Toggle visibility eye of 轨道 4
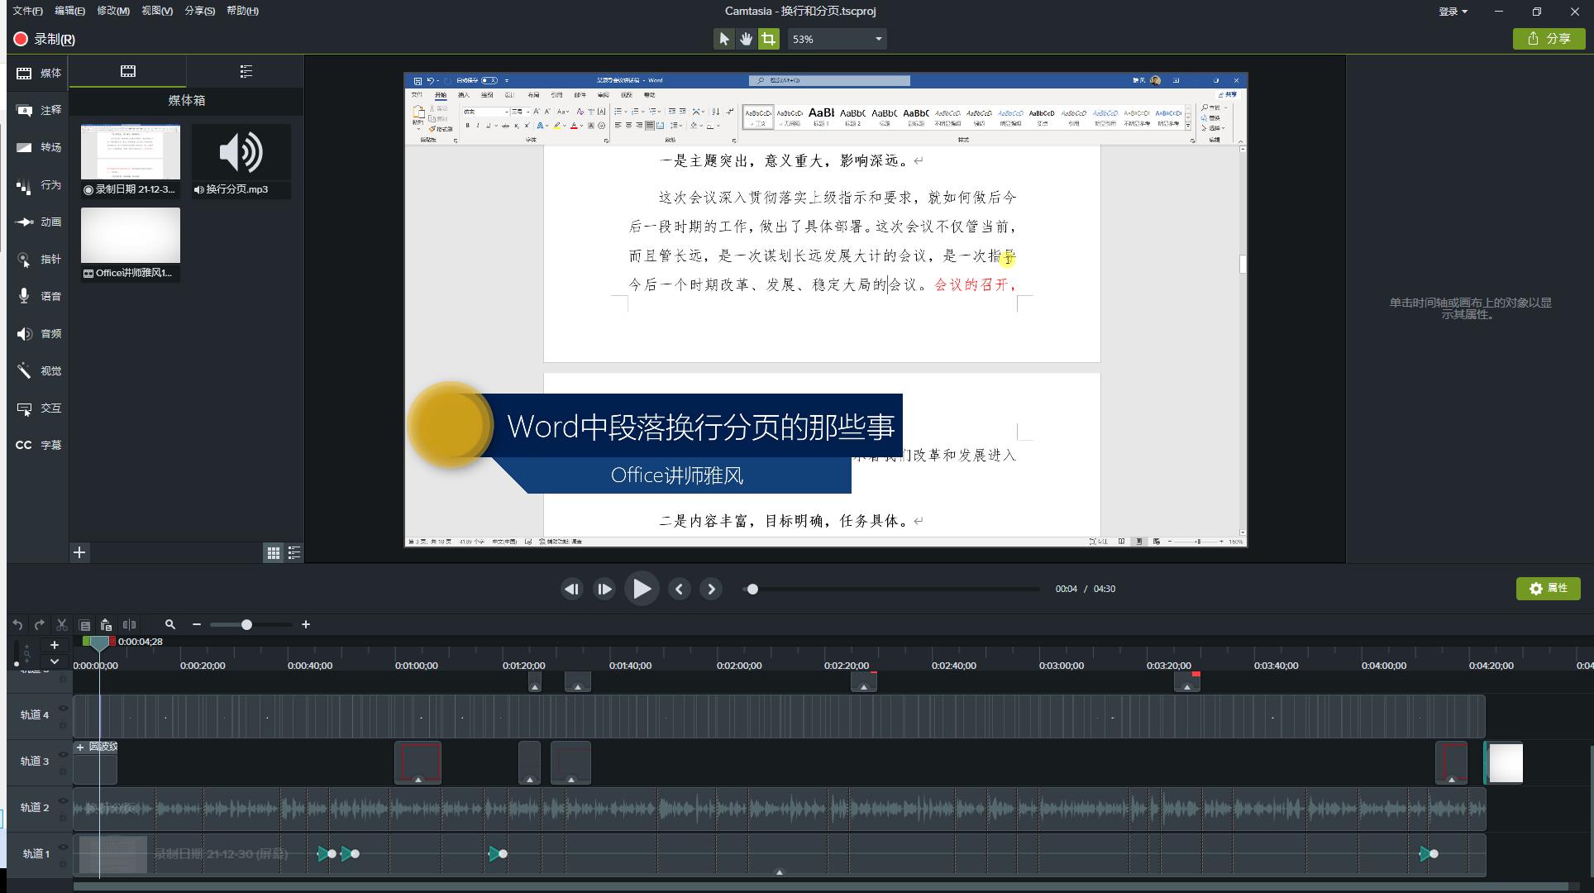 (63, 708)
